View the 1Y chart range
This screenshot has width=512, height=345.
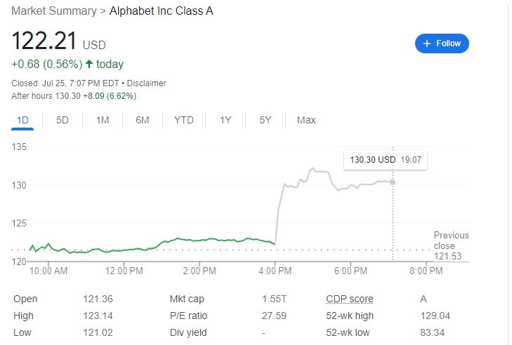(x=225, y=120)
